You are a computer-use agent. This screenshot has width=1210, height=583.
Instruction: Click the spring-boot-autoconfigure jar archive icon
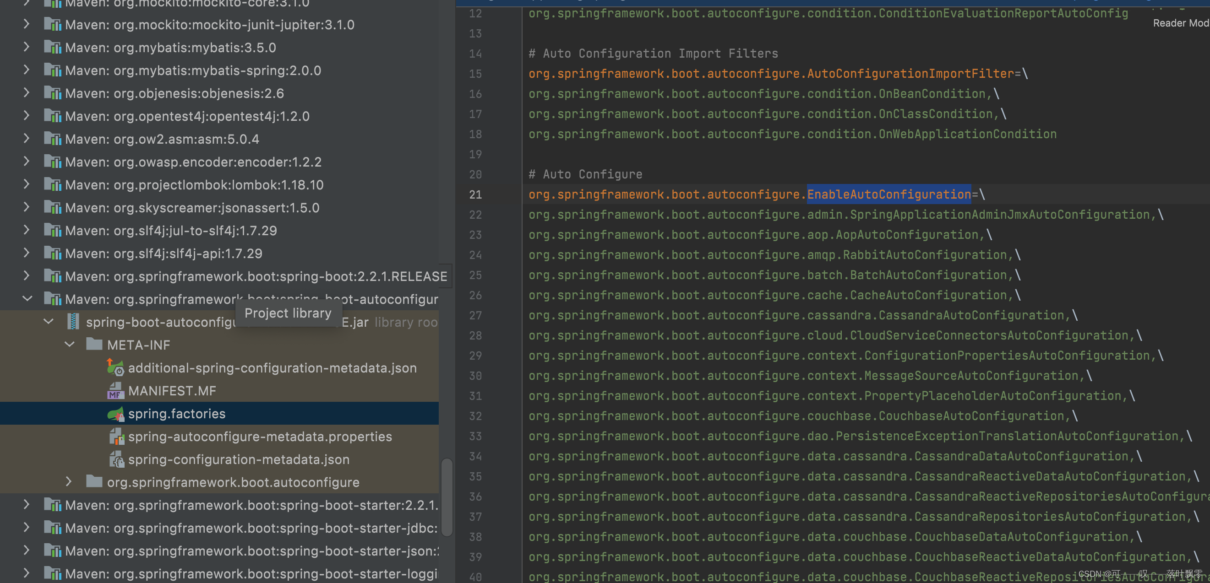pyautogui.click(x=73, y=322)
